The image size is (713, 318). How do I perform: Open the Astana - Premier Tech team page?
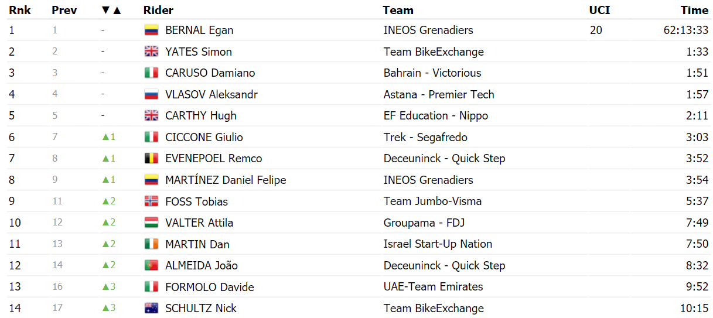point(439,94)
